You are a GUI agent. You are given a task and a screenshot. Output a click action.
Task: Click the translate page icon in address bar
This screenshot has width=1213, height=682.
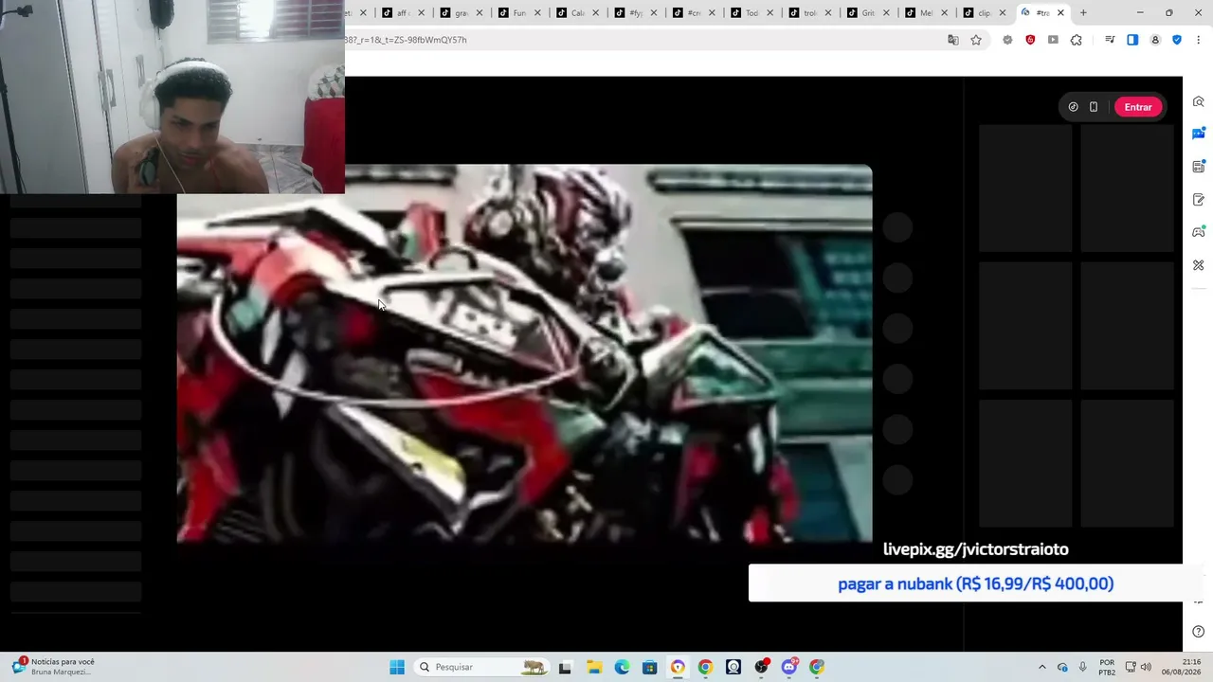click(x=953, y=40)
